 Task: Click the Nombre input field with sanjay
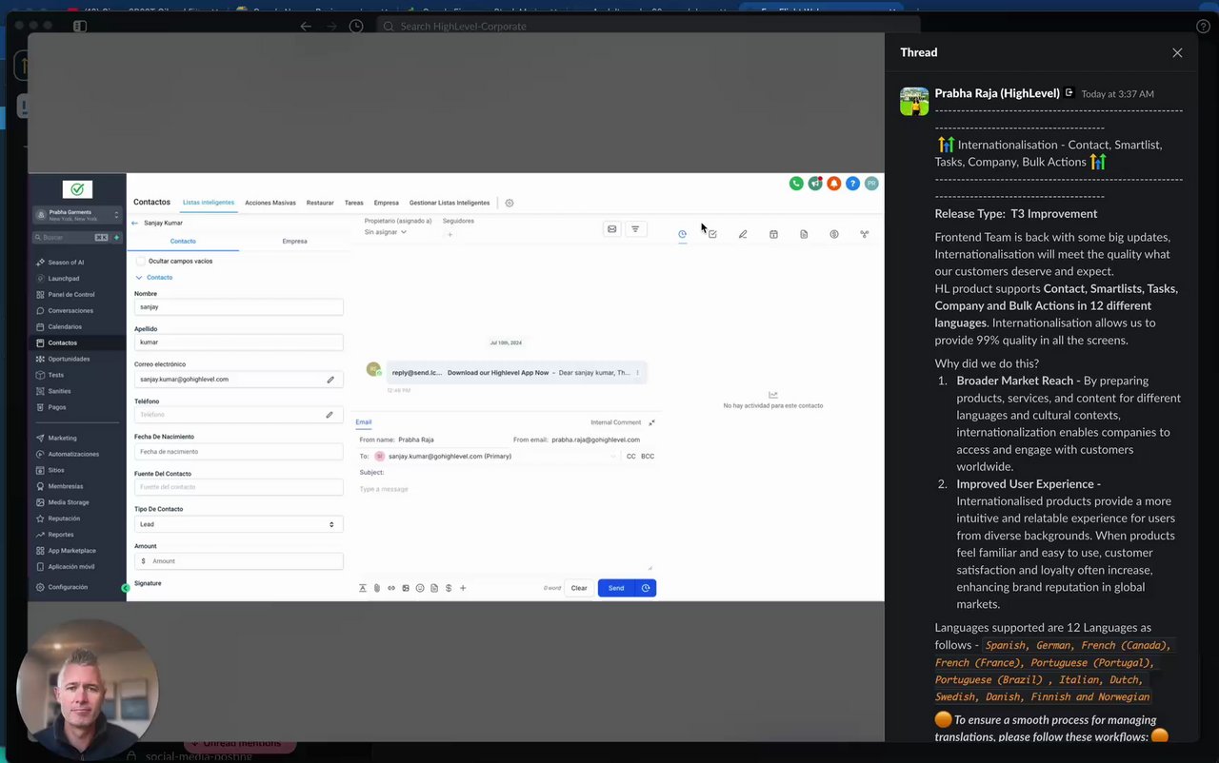click(238, 307)
